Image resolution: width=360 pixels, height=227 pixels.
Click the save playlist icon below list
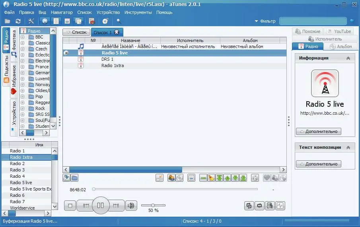(66, 178)
